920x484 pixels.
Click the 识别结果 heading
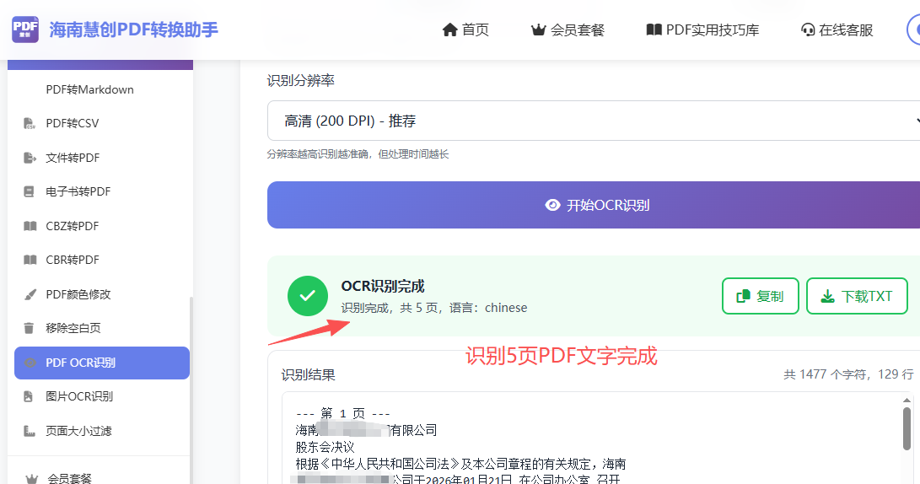308,375
